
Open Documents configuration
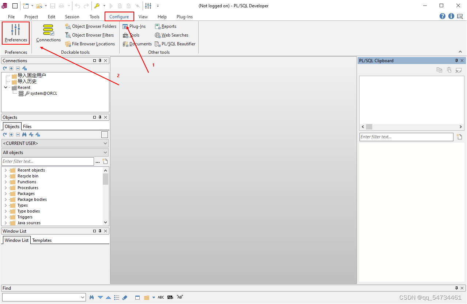click(137, 44)
